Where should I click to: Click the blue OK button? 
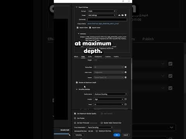coord(117,135)
